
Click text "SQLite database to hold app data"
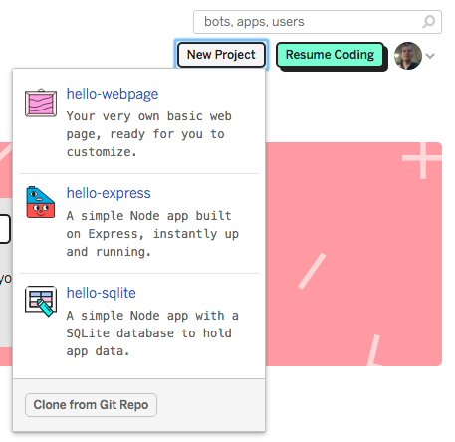coord(148,342)
